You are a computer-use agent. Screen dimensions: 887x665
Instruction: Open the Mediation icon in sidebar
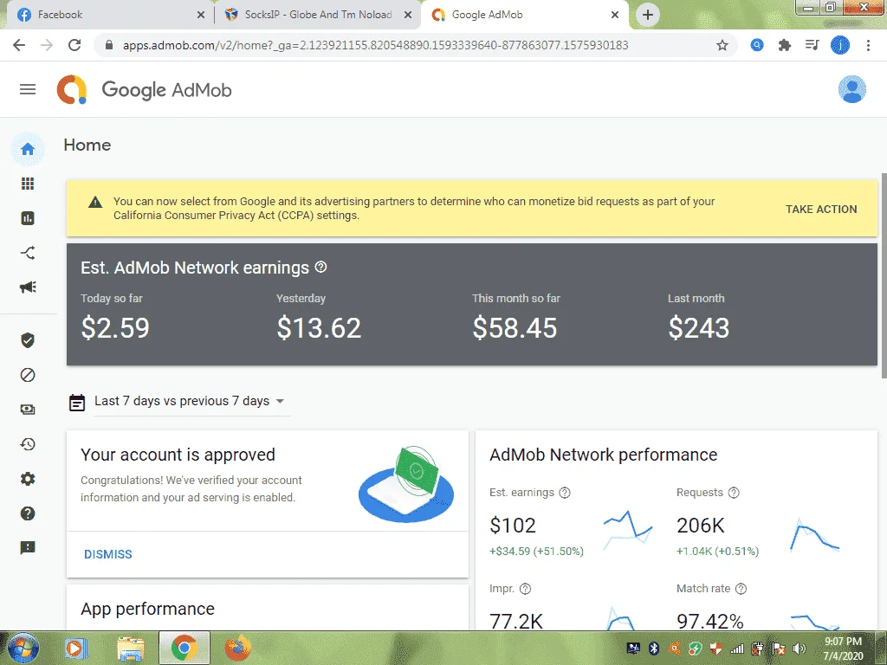(x=28, y=253)
